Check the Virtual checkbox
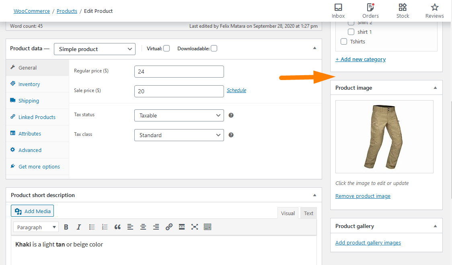Image resolution: width=452 pixels, height=265 pixels. [166, 48]
